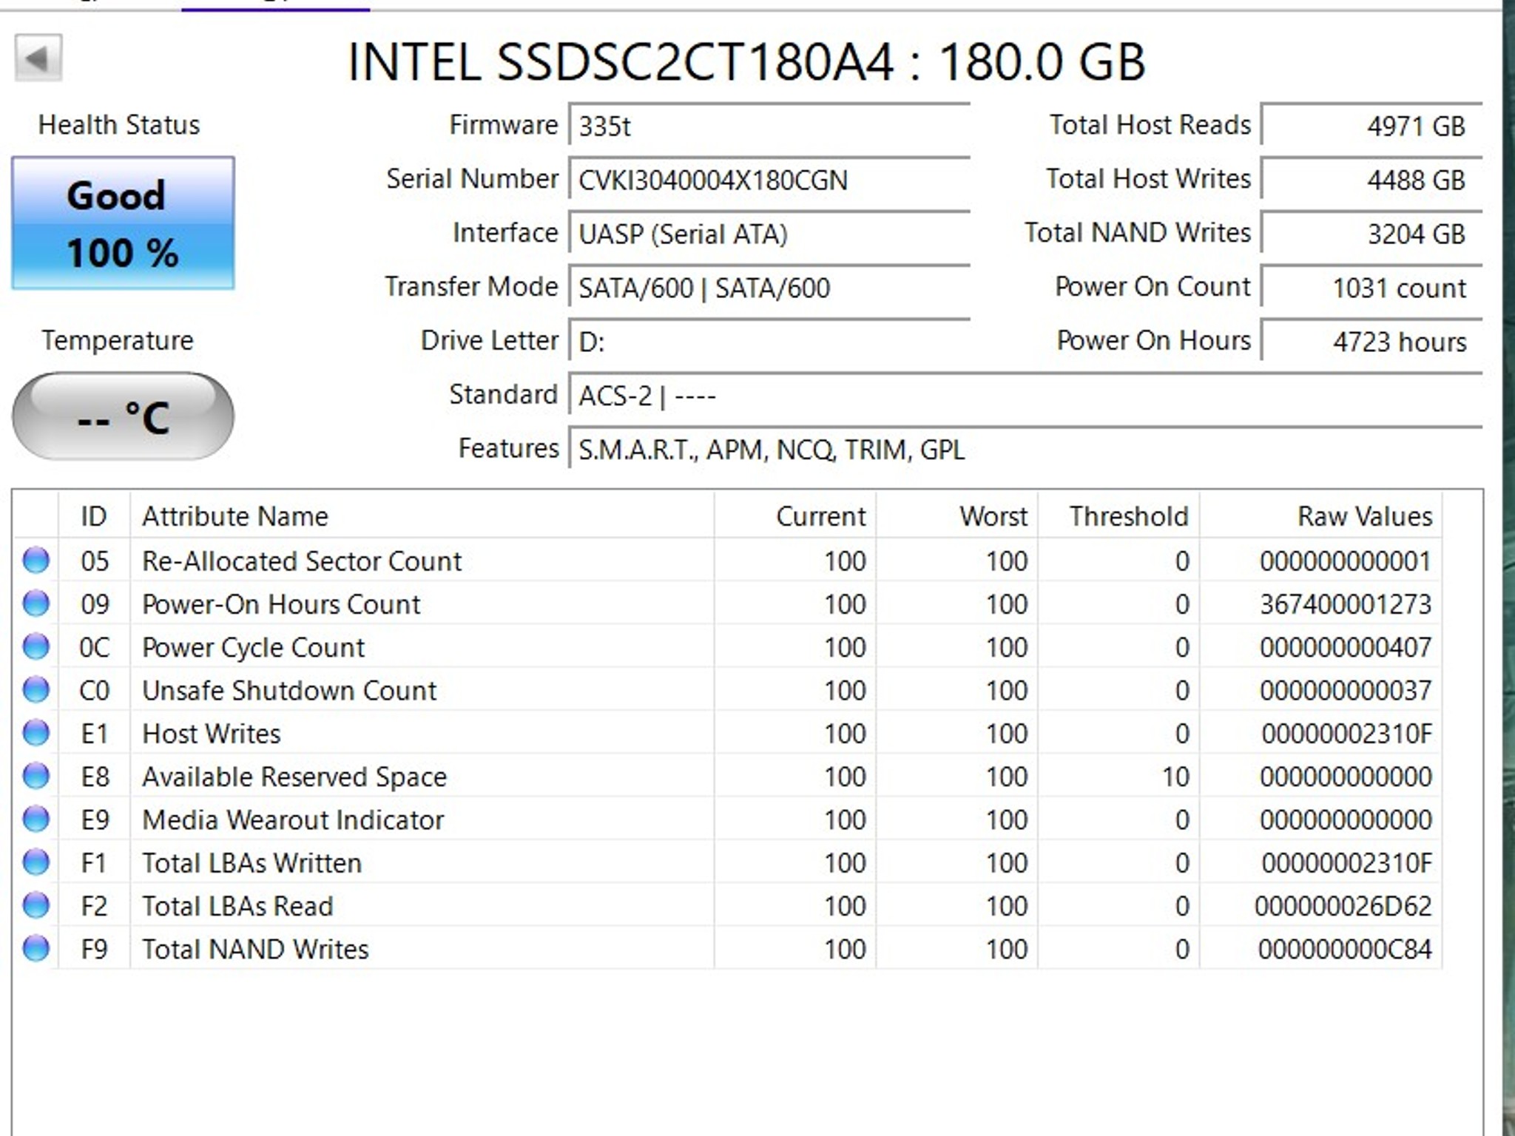
Task: Click Total Host Writes value 4488 GB
Action: 1371,179
